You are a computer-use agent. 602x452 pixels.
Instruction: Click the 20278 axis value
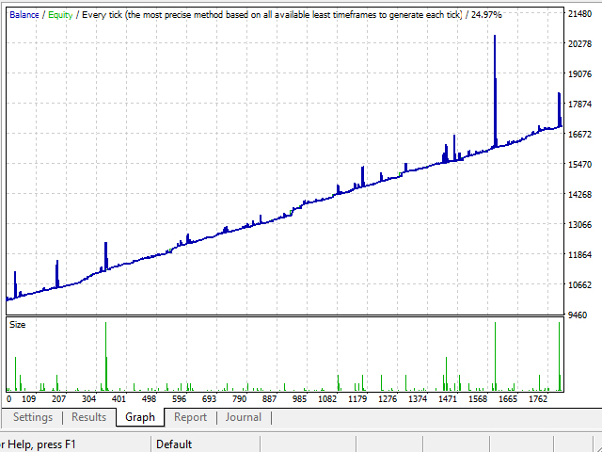coord(580,44)
